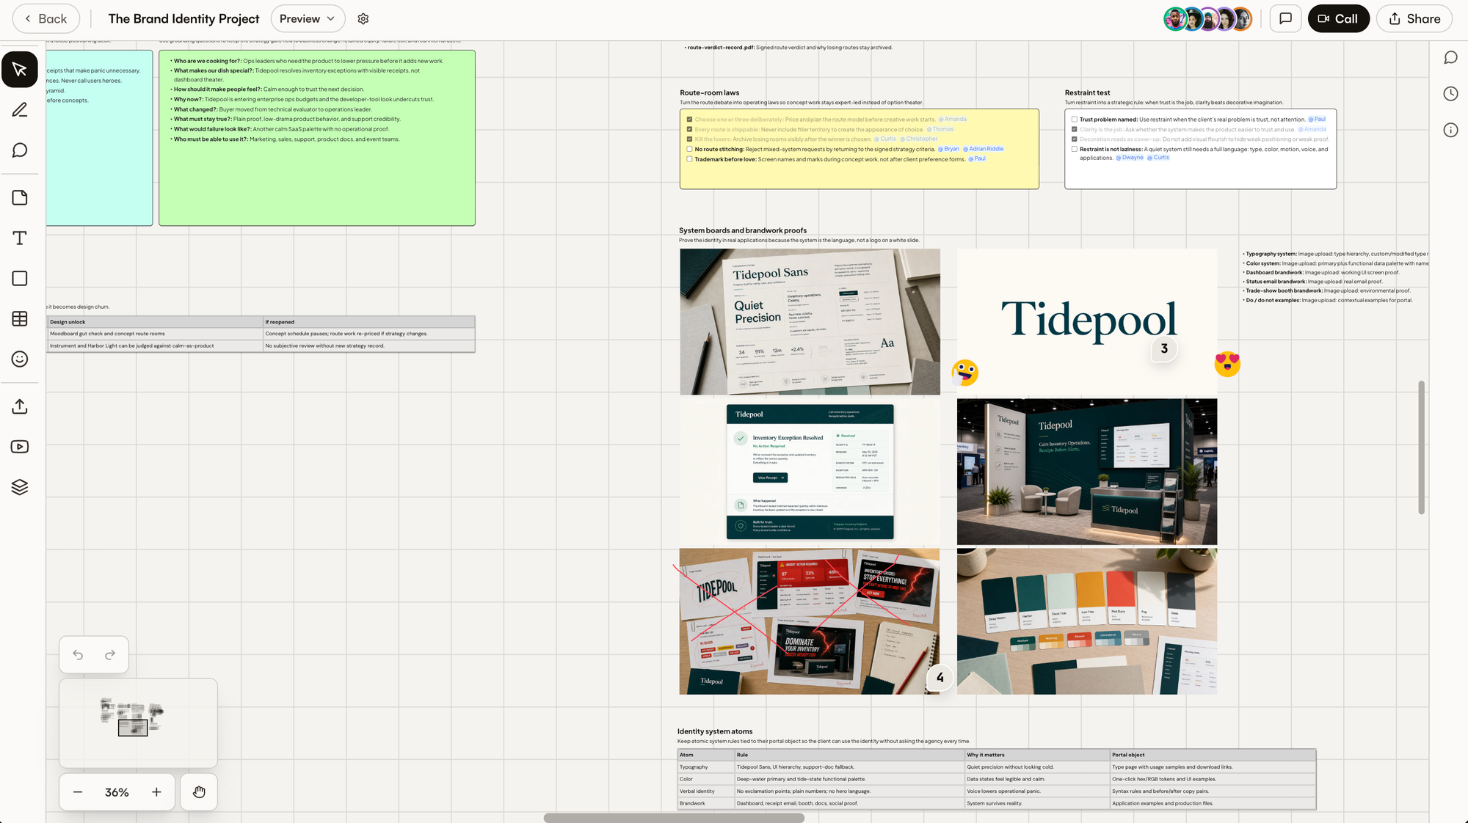This screenshot has width=1468, height=823.
Task: Click the upload tool icon
Action: [20, 407]
